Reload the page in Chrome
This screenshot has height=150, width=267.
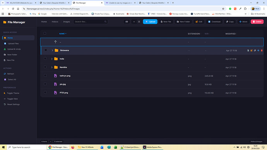pyautogui.click(x=13, y=9)
